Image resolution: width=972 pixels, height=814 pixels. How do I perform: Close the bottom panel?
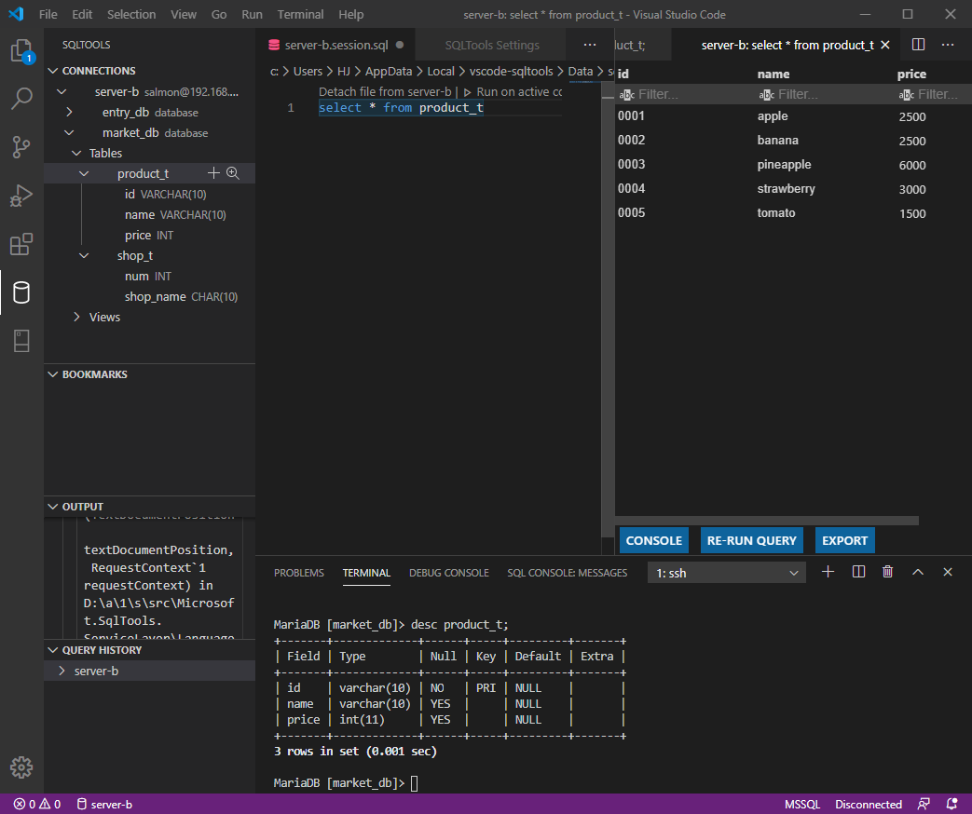[947, 572]
